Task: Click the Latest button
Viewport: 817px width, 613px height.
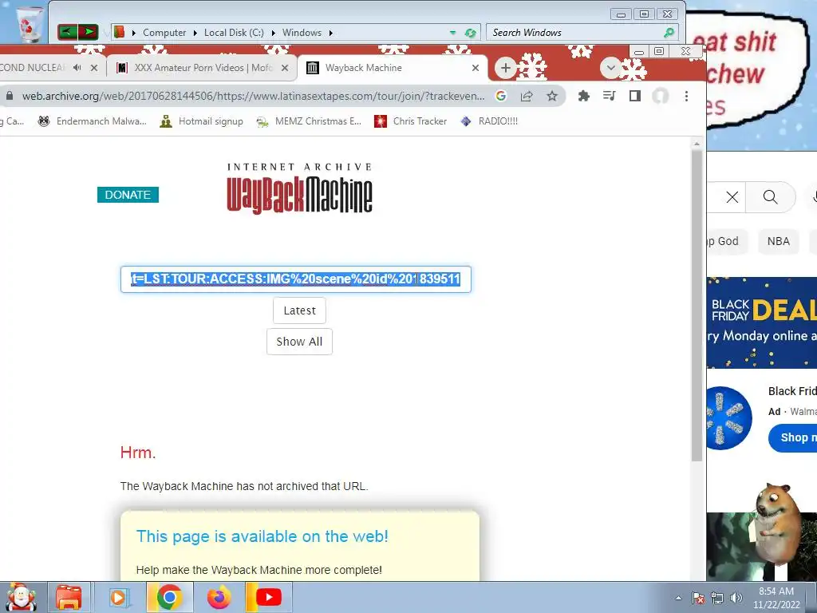Action: [x=299, y=310]
